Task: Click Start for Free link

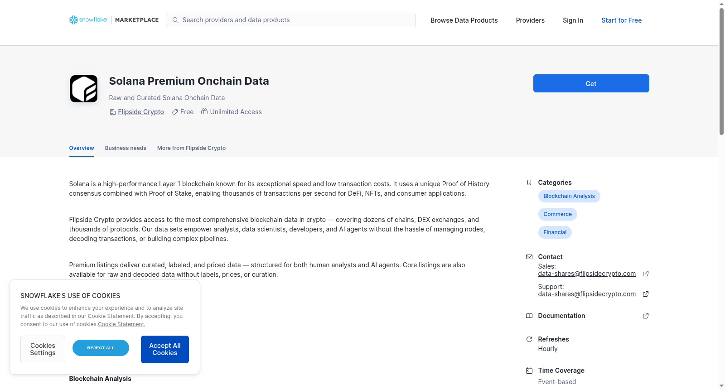Action: pyautogui.click(x=621, y=20)
